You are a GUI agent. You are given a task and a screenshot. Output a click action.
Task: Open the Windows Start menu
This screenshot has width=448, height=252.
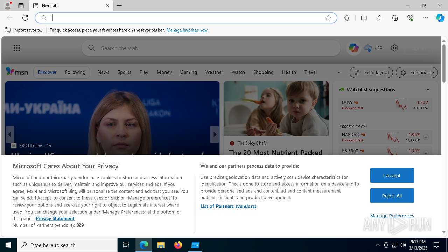pyautogui.click(x=8, y=245)
